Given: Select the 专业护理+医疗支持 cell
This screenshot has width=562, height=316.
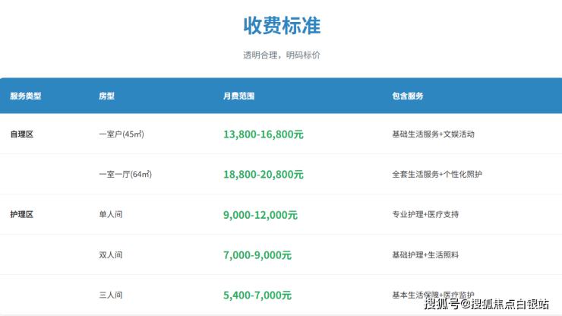Looking at the screenshot, I should click(x=425, y=215).
